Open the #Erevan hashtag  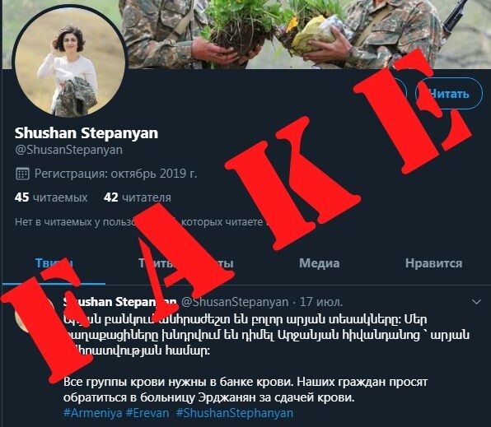click(147, 413)
